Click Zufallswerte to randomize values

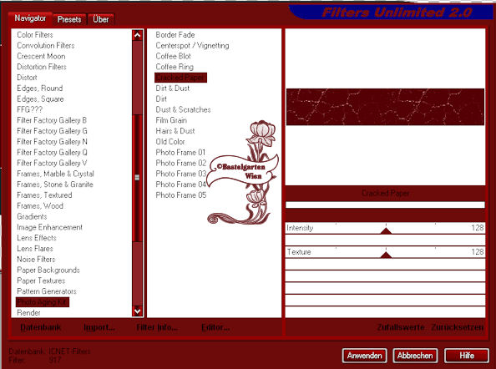(401, 327)
